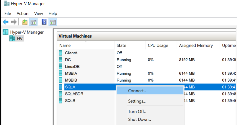Open the Help question mark icon
Screen dimensions: 237x125
[x=44, y=22]
